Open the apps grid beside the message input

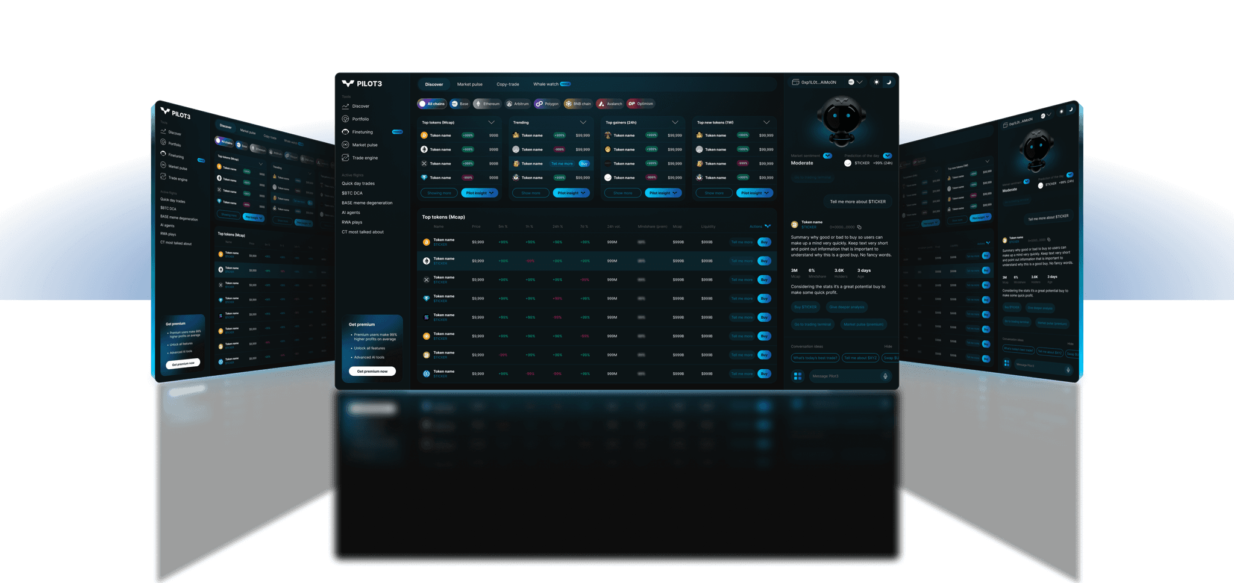tap(797, 375)
